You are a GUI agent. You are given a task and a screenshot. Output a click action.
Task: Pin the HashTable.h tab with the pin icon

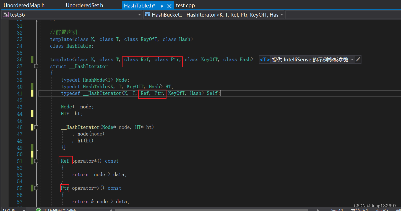pos(162,6)
